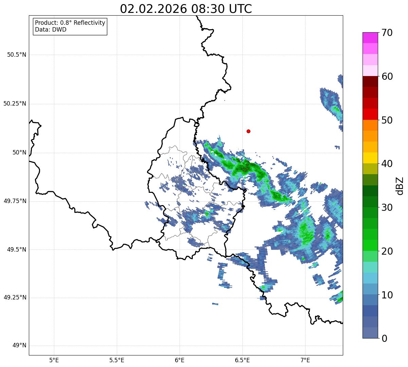Pick the magenta top colorbar swatch

(x=370, y=38)
